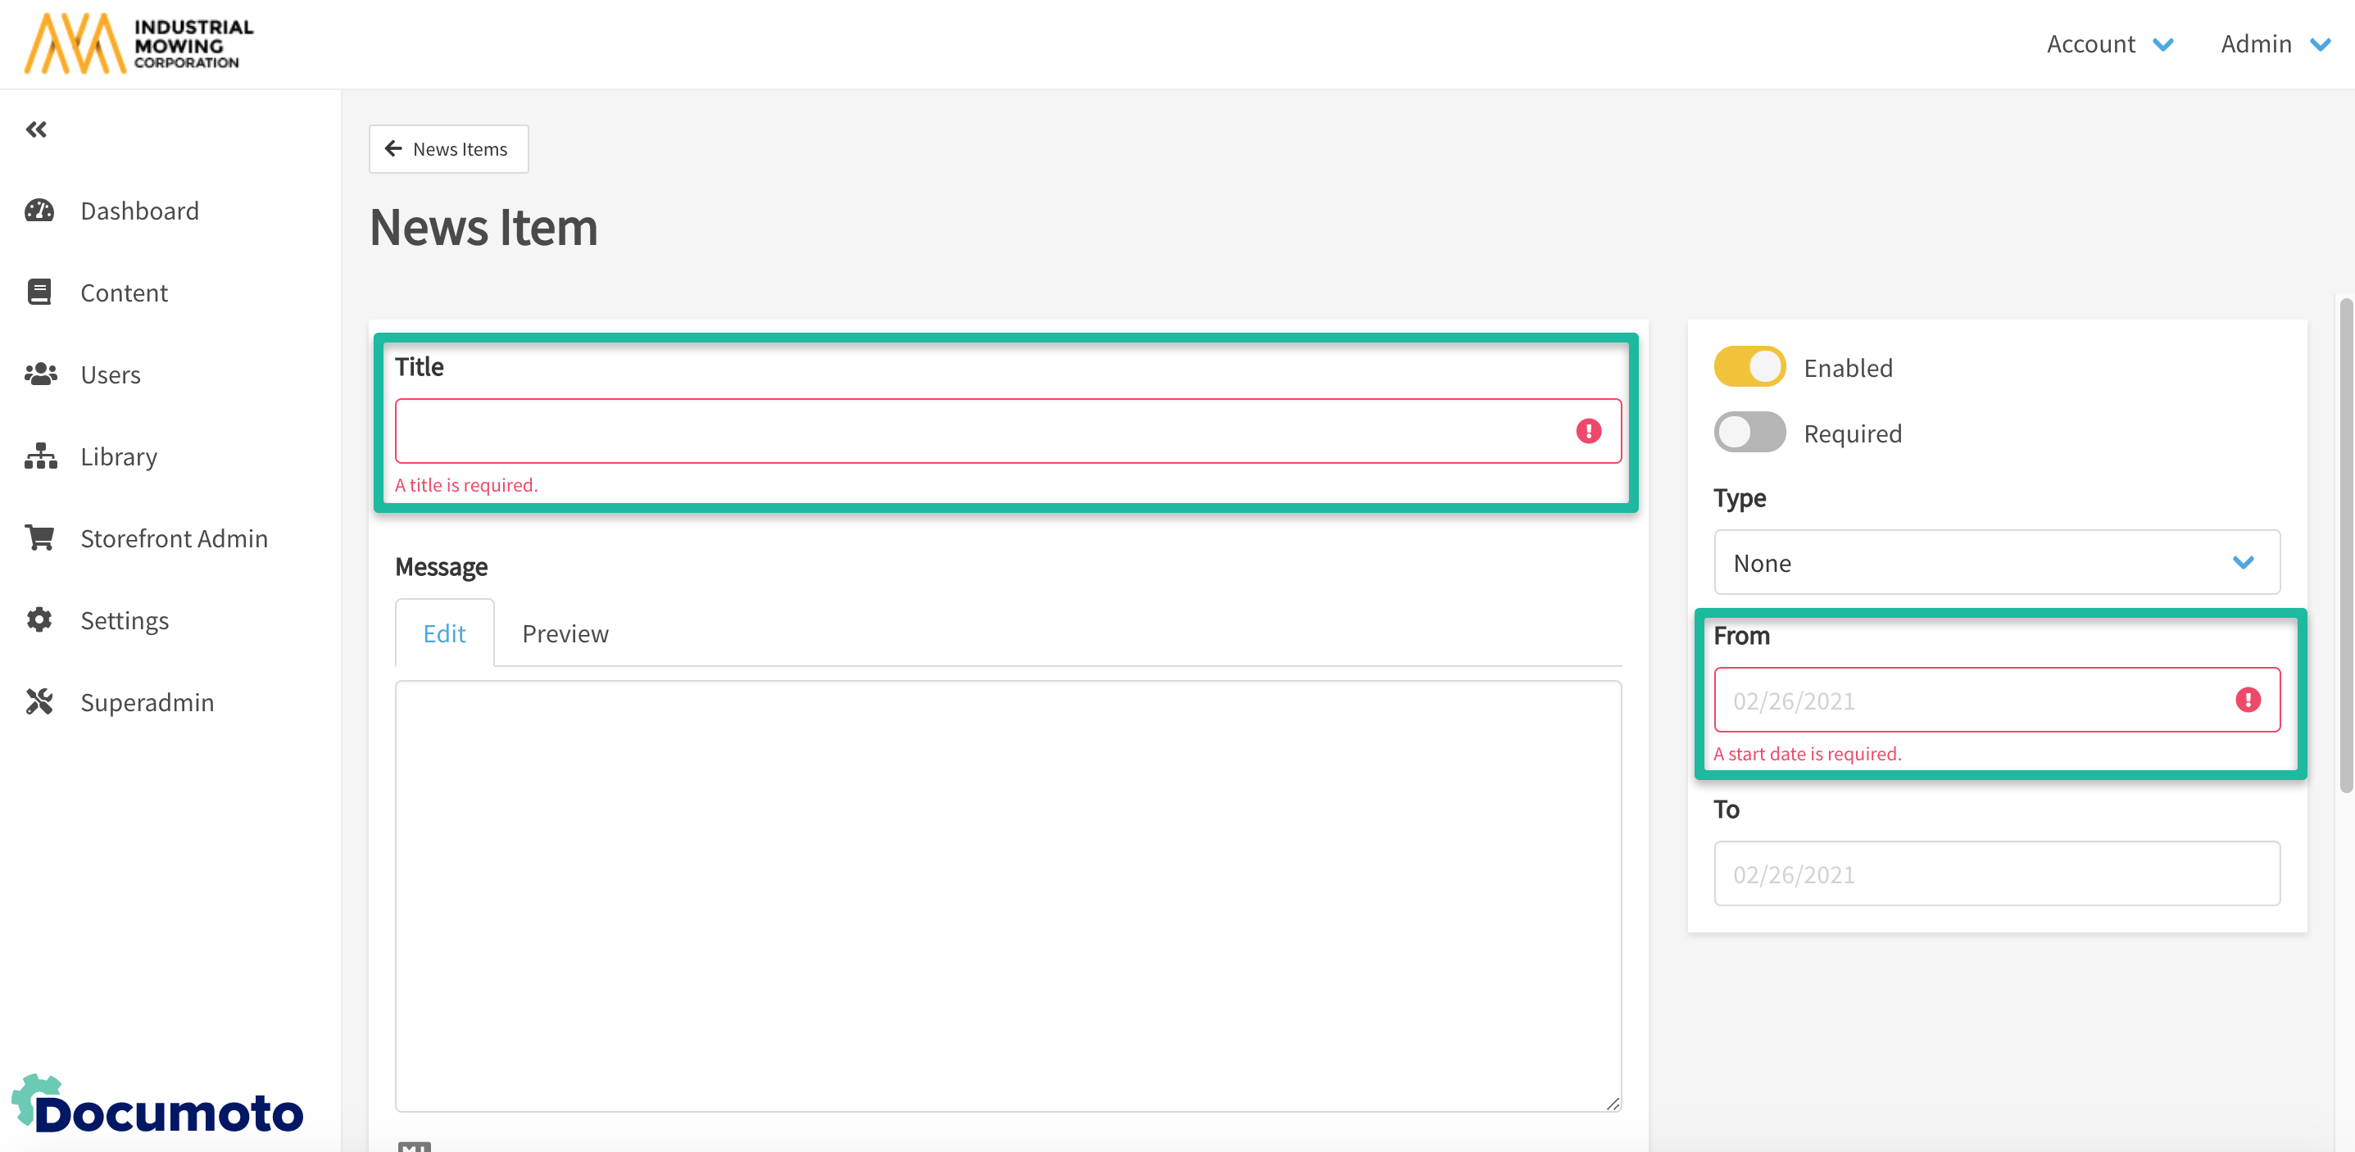This screenshot has height=1152, width=2355.
Task: Click the Users group icon
Action: (x=40, y=374)
